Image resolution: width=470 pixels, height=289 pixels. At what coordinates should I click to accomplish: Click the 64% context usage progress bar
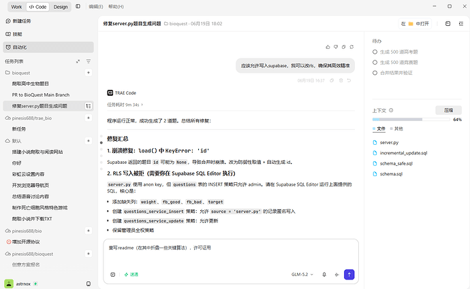[411, 120]
